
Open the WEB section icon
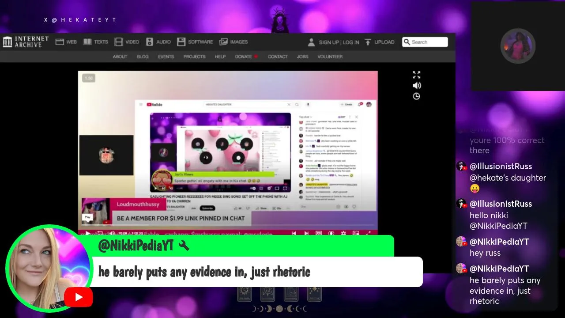point(60,42)
